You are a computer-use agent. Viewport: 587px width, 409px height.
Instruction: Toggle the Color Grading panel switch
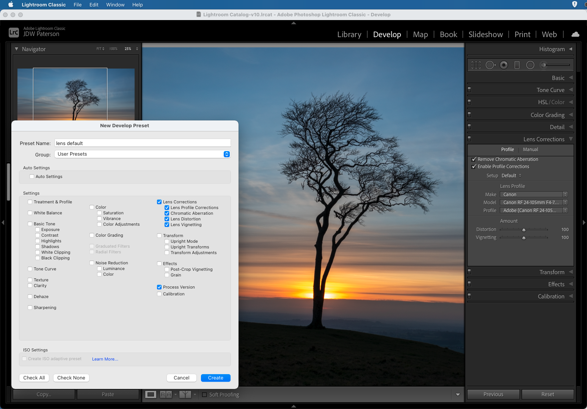point(469,114)
